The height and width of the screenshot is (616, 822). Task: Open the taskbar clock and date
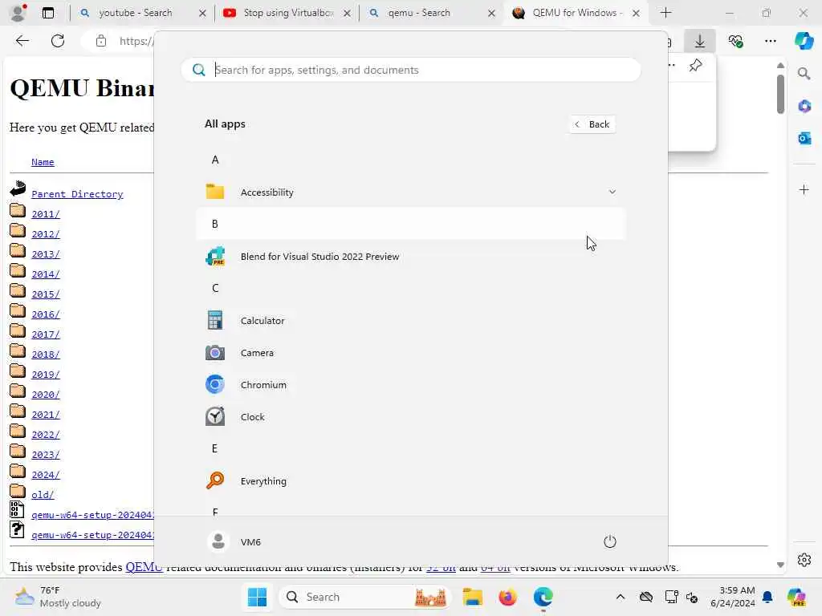point(733,597)
